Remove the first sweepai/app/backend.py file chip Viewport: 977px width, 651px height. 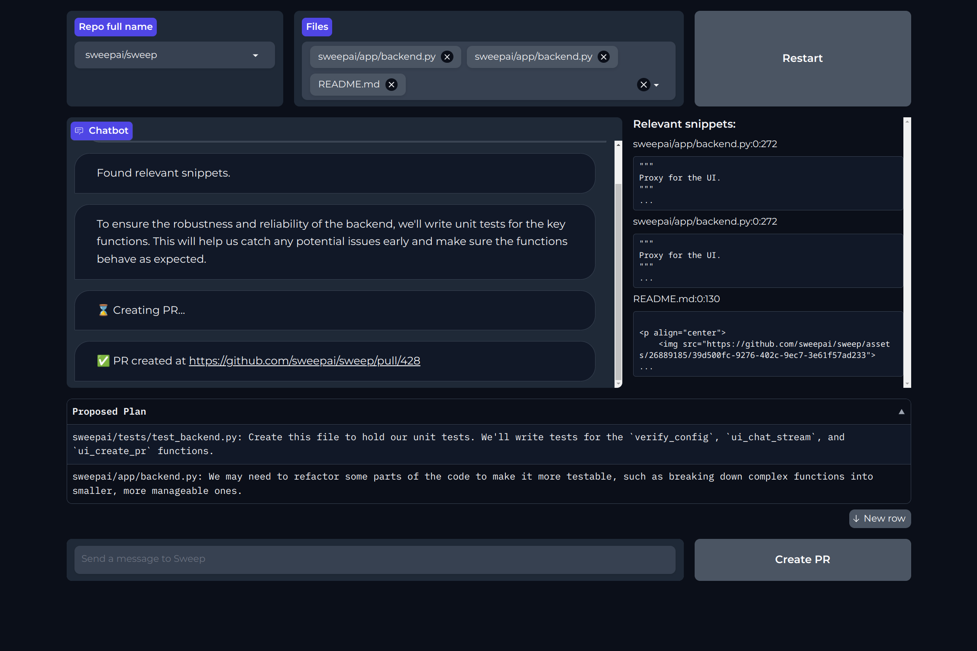(x=447, y=57)
